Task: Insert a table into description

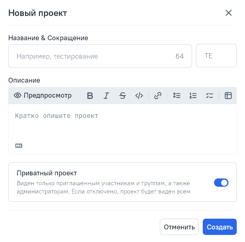Action: tap(228, 96)
